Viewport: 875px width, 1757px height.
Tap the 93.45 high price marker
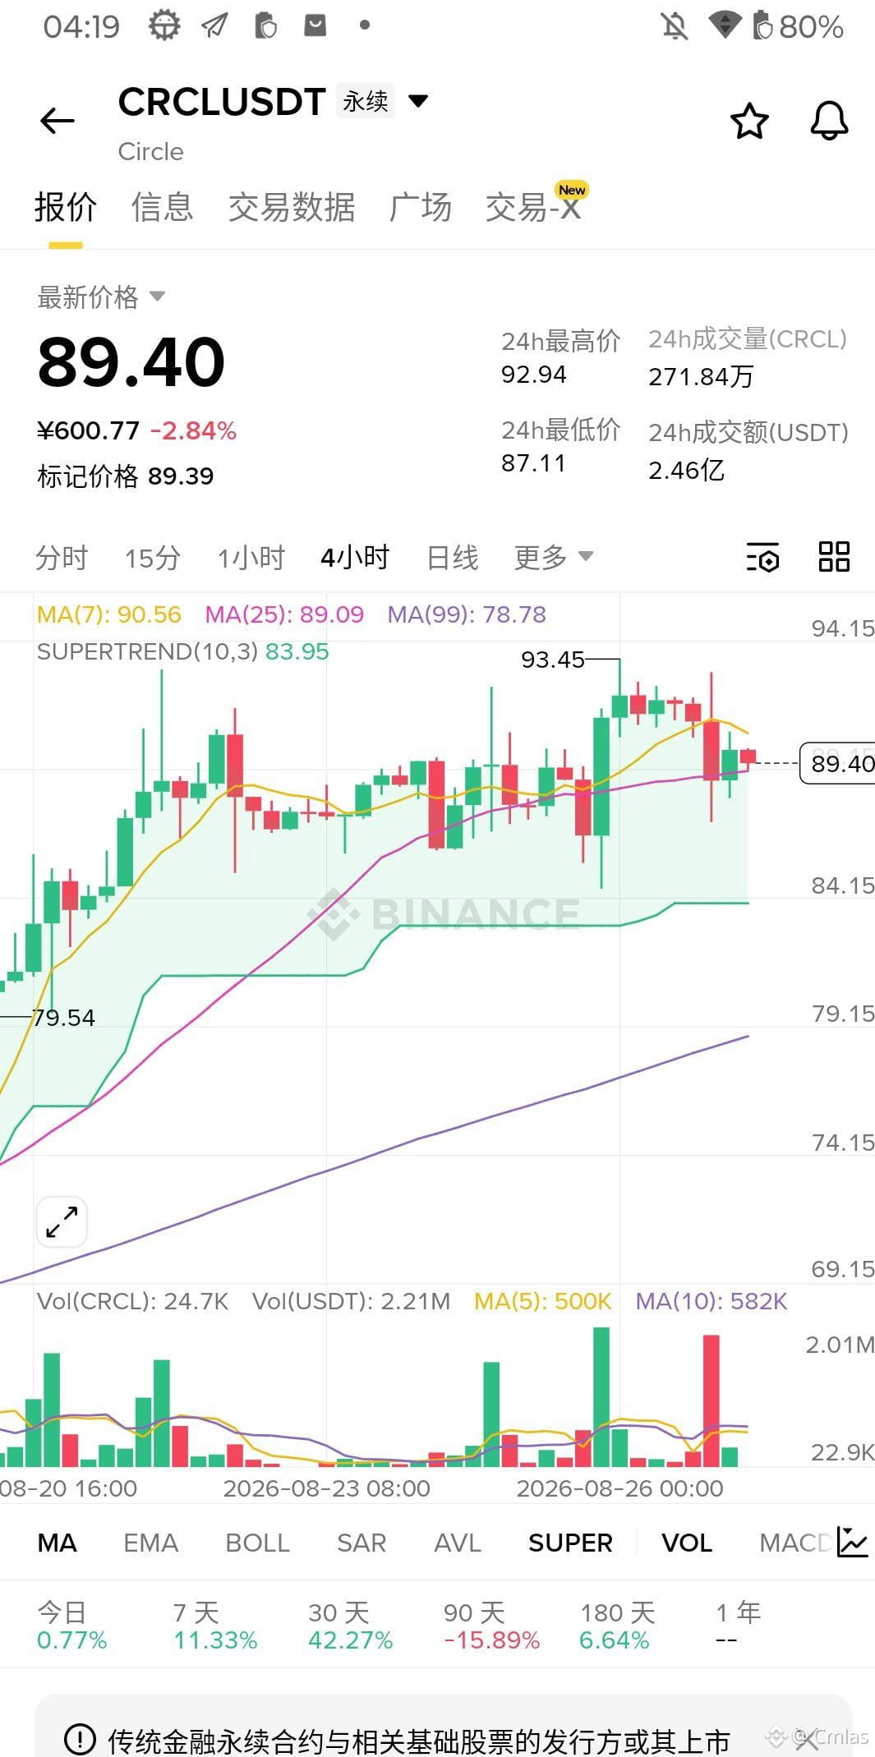click(x=553, y=660)
